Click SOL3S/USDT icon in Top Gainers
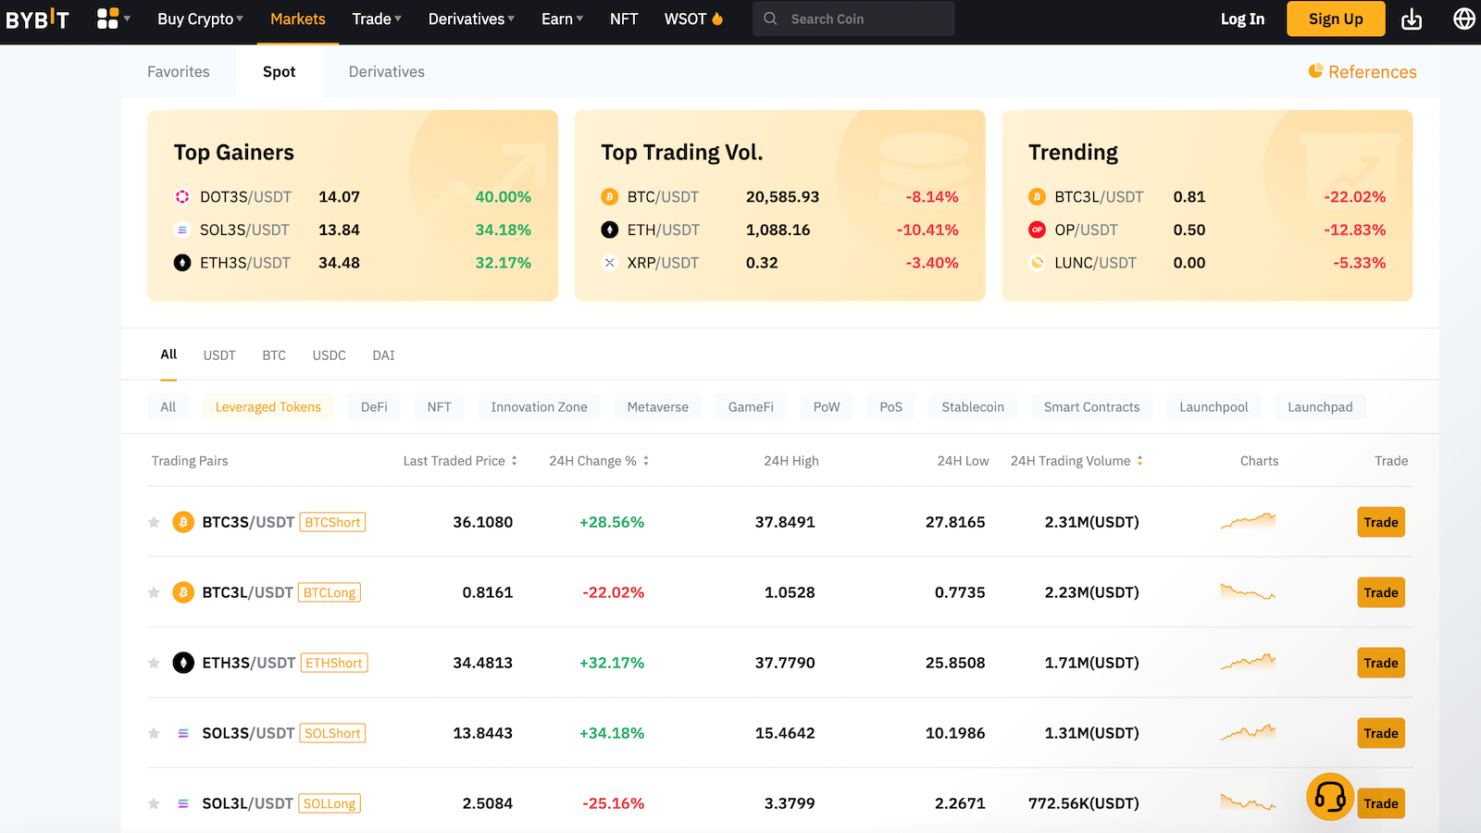The height and width of the screenshot is (833, 1481). [x=182, y=230]
